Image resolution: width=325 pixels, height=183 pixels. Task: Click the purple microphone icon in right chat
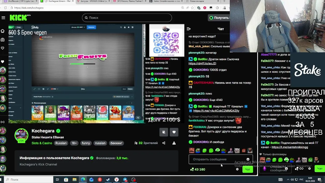click(265, 168)
